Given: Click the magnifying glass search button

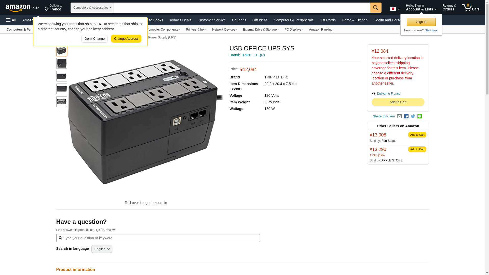Looking at the screenshot, I should (375, 8).
